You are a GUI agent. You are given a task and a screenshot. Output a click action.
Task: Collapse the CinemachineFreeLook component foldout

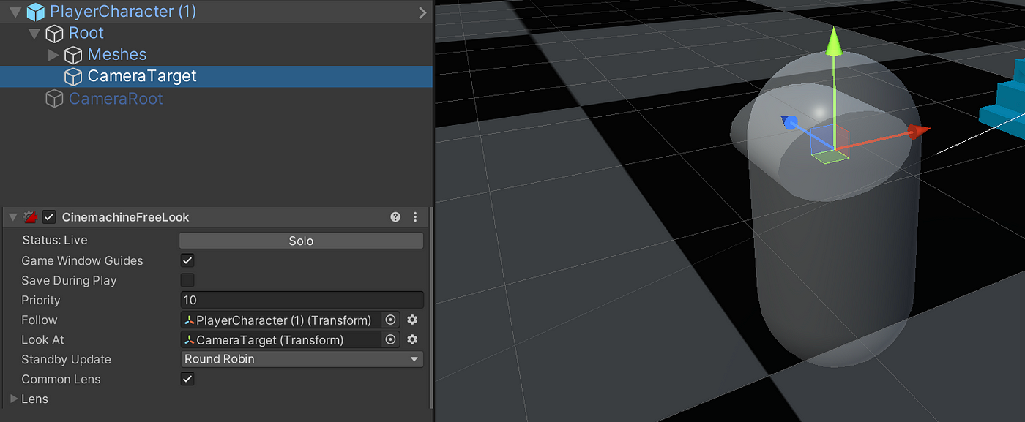coord(12,217)
